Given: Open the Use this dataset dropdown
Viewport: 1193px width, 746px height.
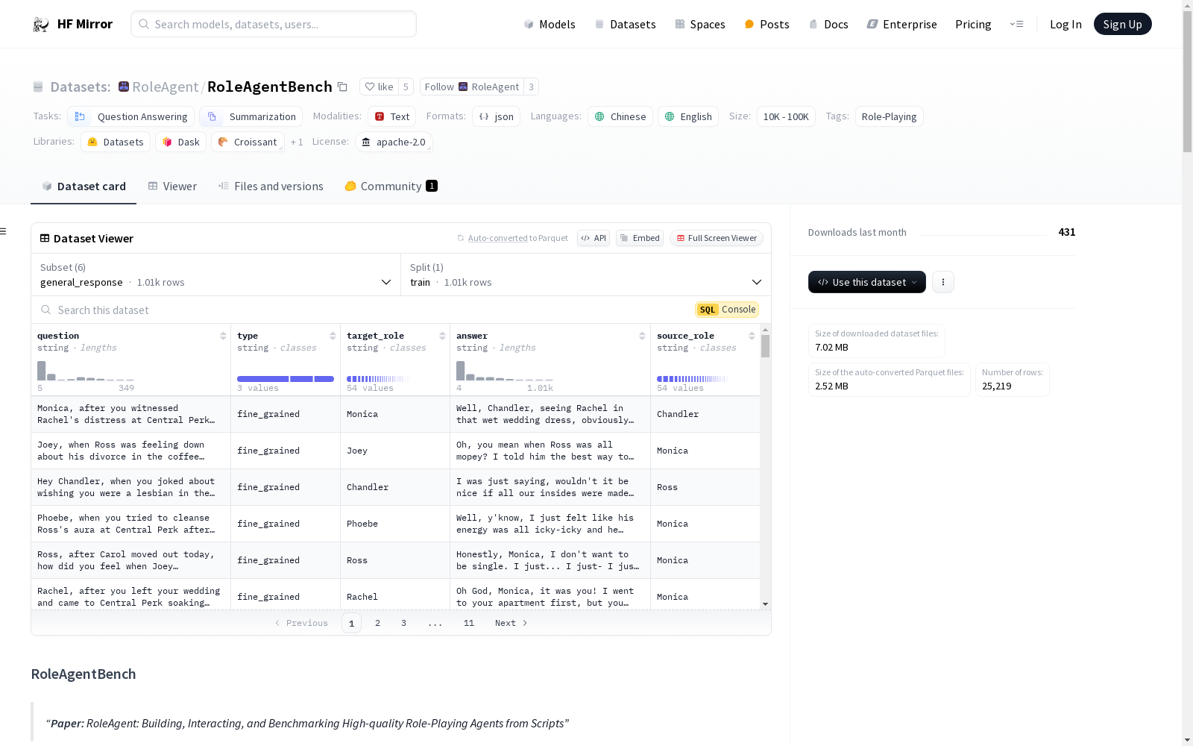Looking at the screenshot, I should [867, 282].
